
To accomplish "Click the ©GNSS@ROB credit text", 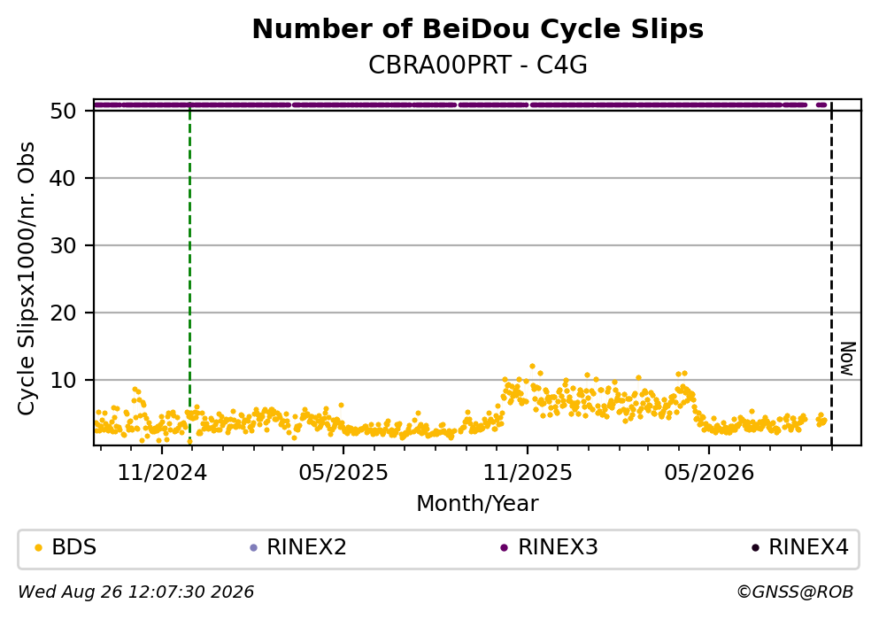I will pos(795,592).
